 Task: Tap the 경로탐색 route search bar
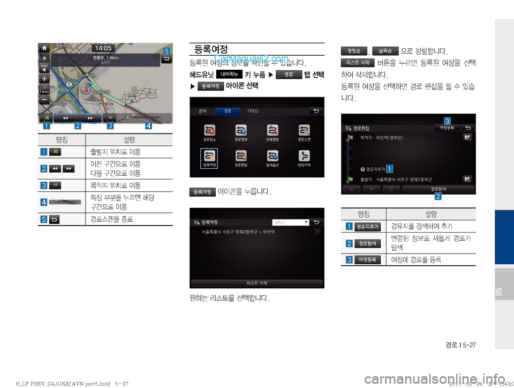pos(439,189)
